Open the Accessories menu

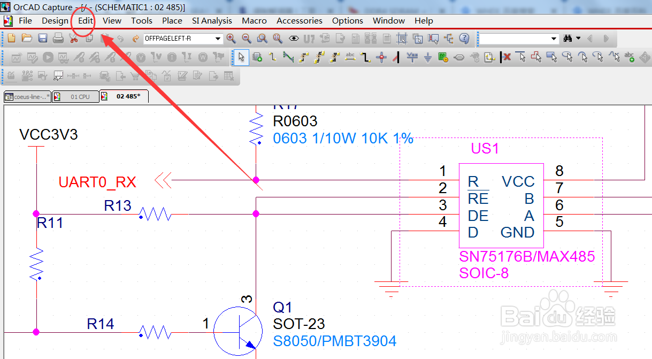(300, 20)
